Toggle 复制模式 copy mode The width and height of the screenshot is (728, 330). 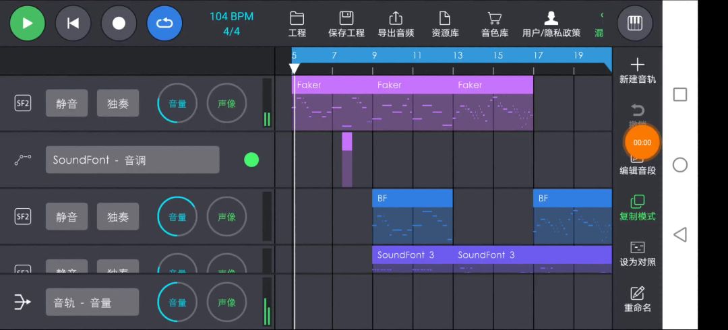point(637,207)
